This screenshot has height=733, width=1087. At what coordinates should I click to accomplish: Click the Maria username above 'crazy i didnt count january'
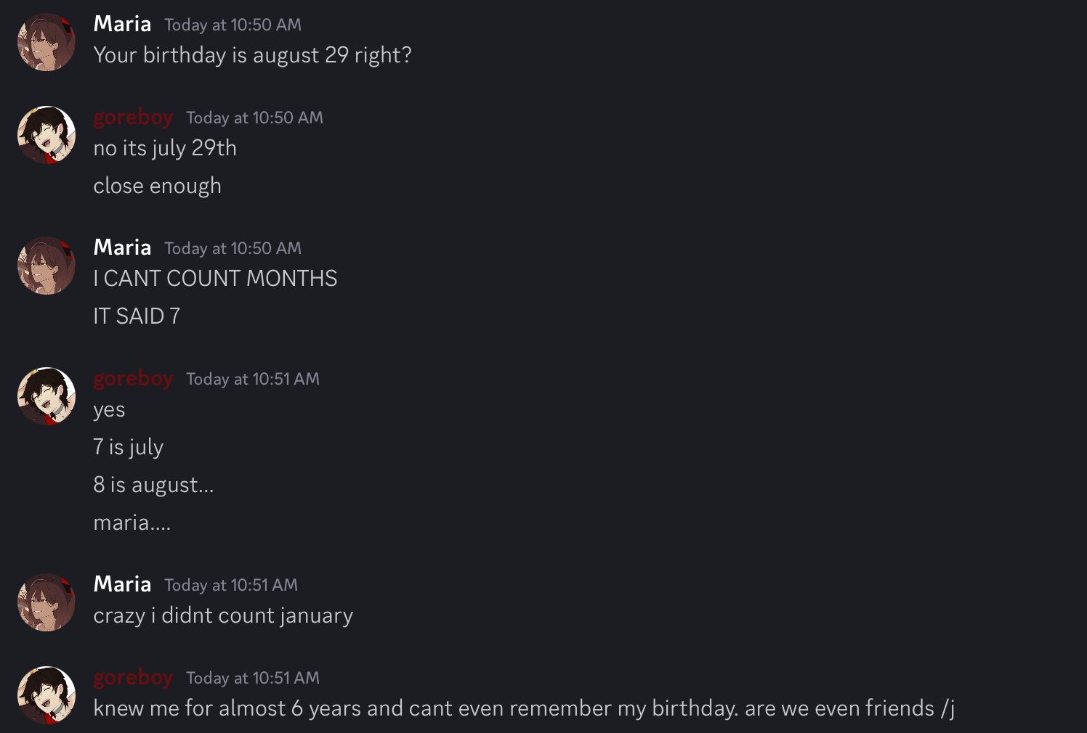coord(122,584)
